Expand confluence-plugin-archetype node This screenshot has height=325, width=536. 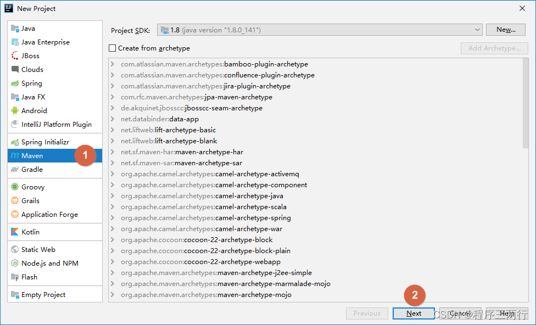tap(113, 75)
